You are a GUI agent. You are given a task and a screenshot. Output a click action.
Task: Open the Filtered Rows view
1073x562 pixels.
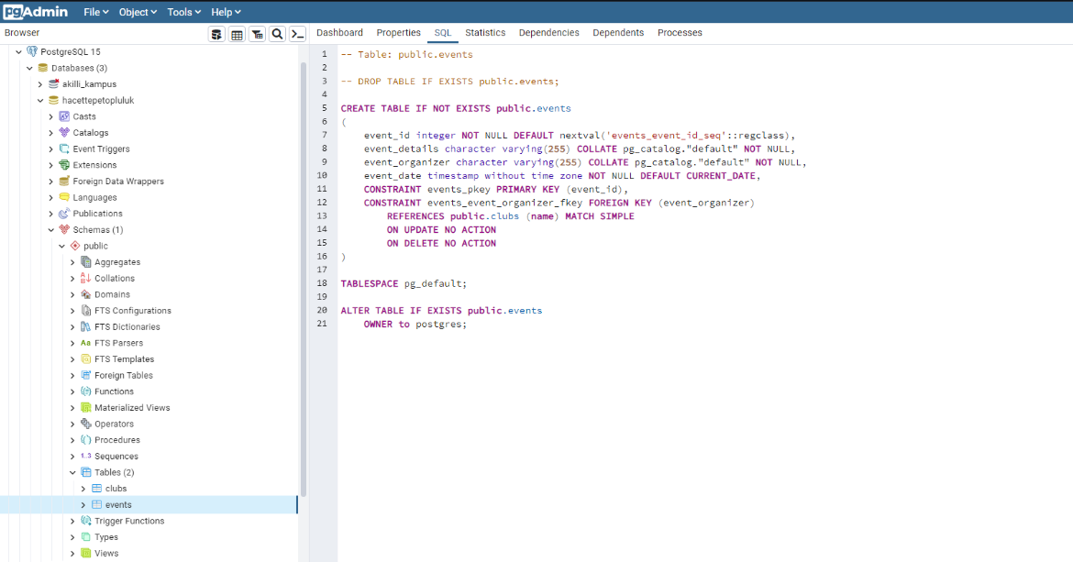pos(257,33)
